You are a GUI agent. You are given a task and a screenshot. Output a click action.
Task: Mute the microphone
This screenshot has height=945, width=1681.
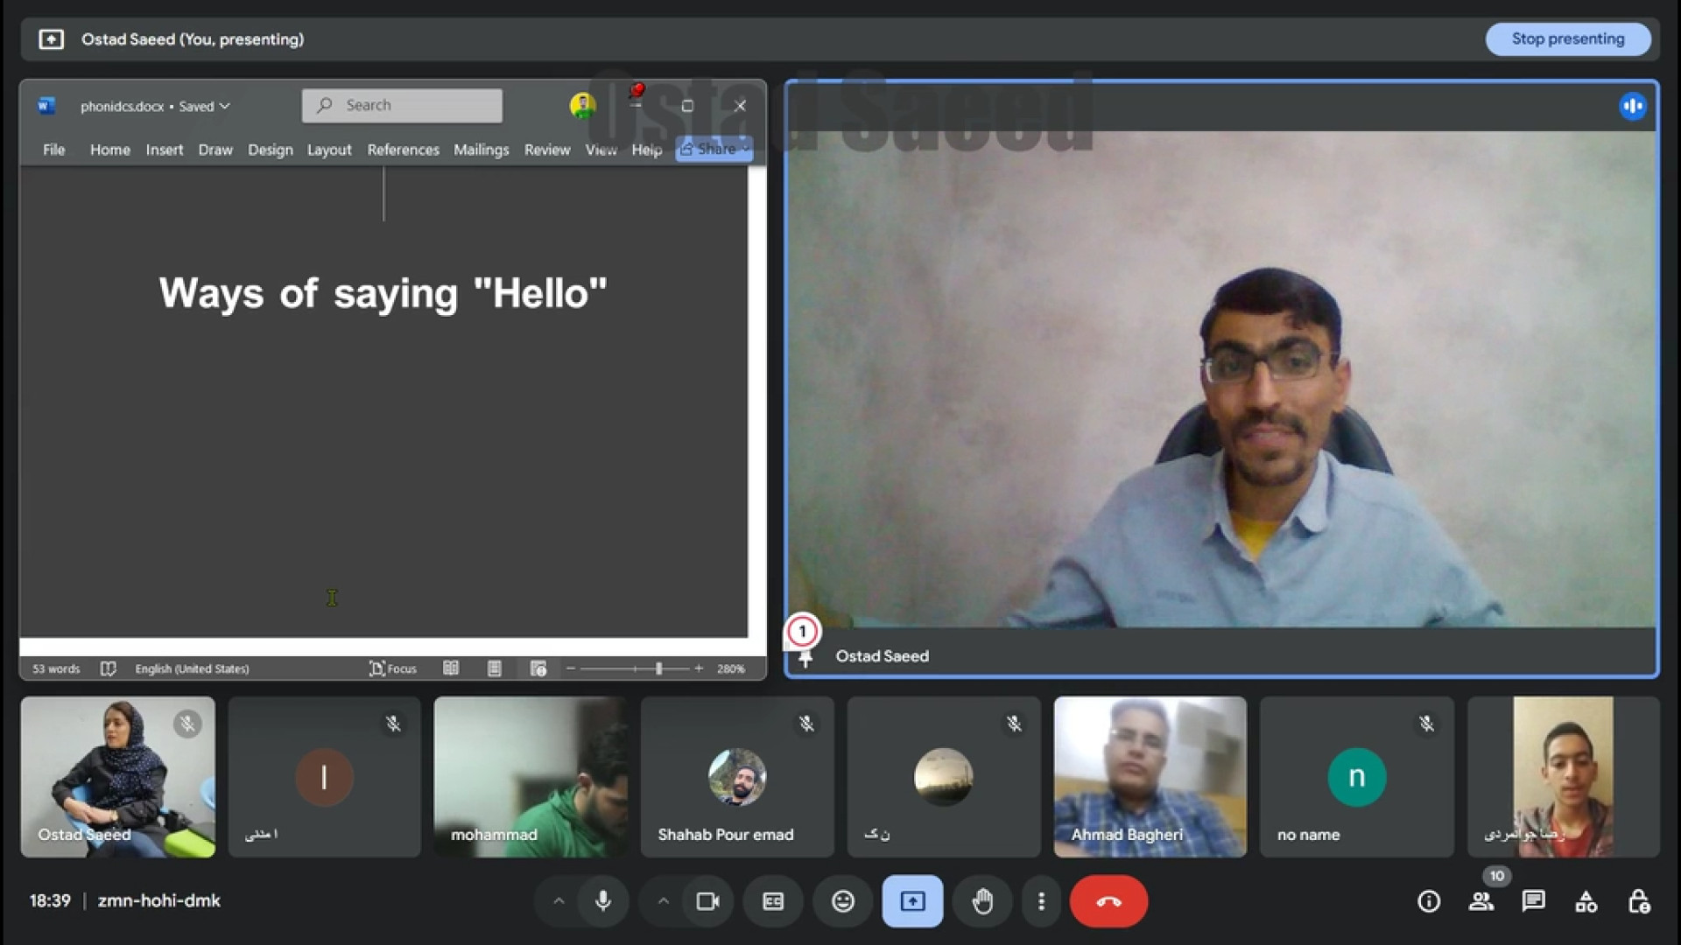pyautogui.click(x=603, y=901)
